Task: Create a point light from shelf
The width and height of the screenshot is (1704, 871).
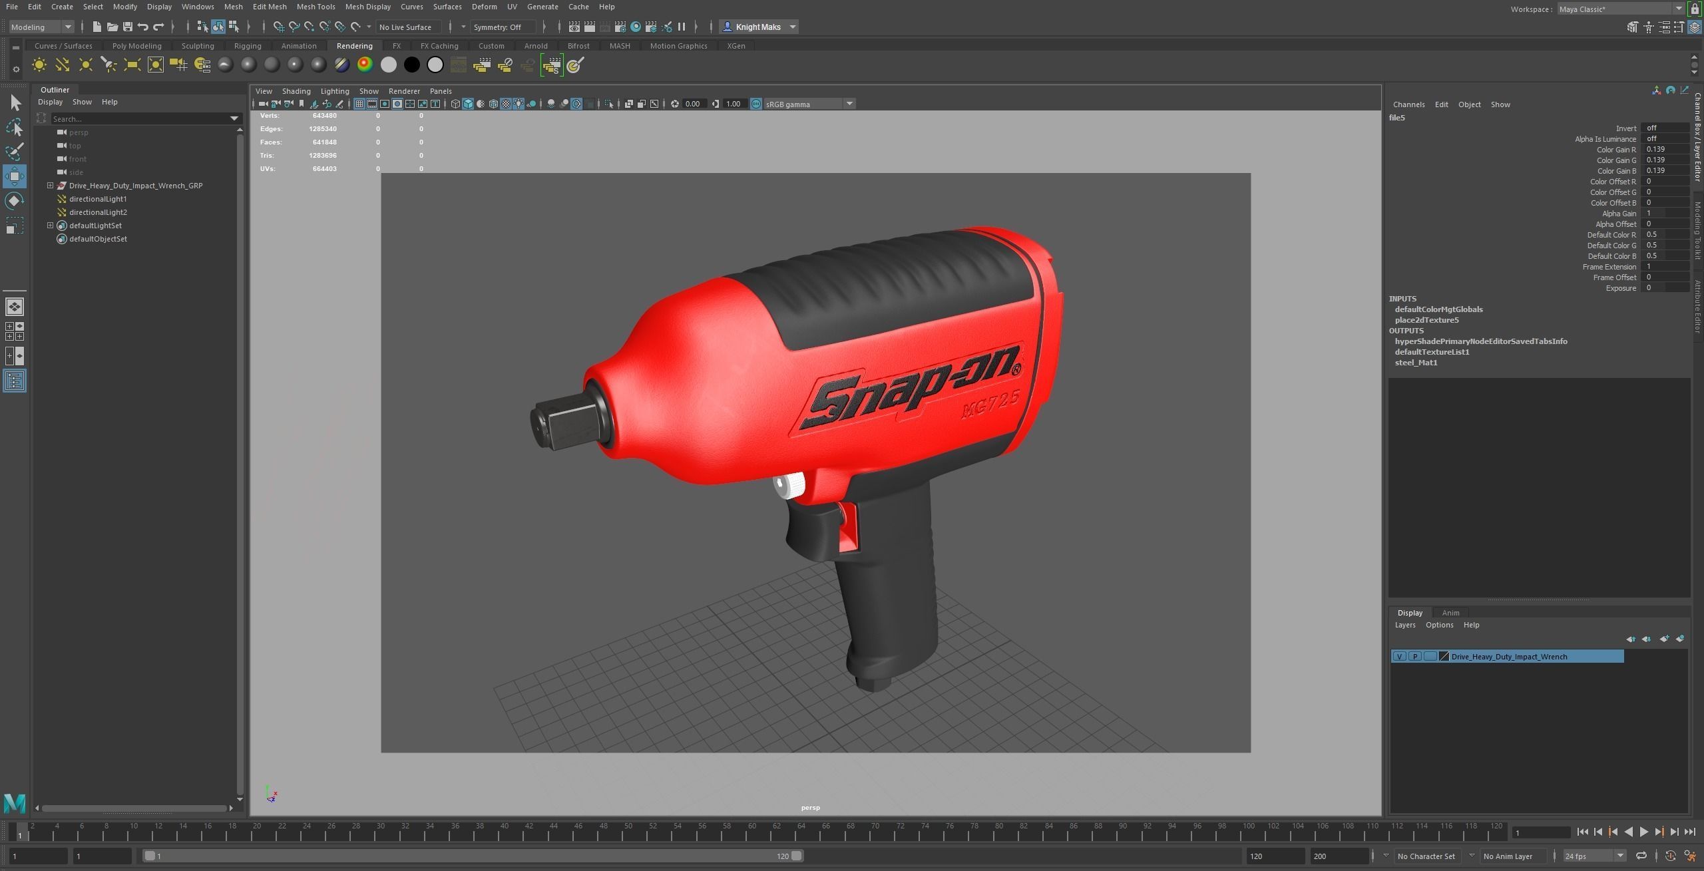Action: [86, 65]
